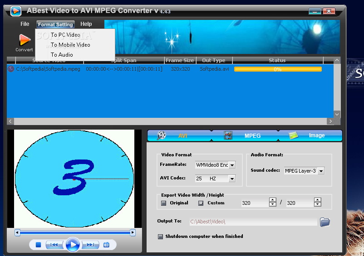Click the Out Type column header

click(214, 60)
